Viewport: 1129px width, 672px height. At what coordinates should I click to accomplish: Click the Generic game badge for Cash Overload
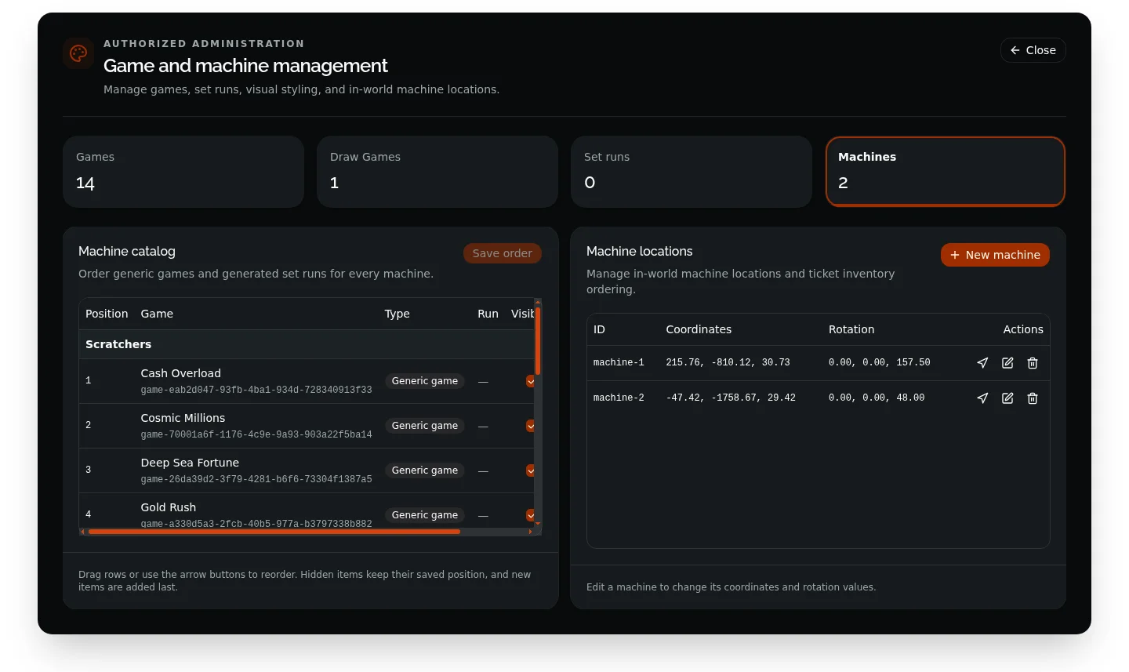click(x=424, y=381)
